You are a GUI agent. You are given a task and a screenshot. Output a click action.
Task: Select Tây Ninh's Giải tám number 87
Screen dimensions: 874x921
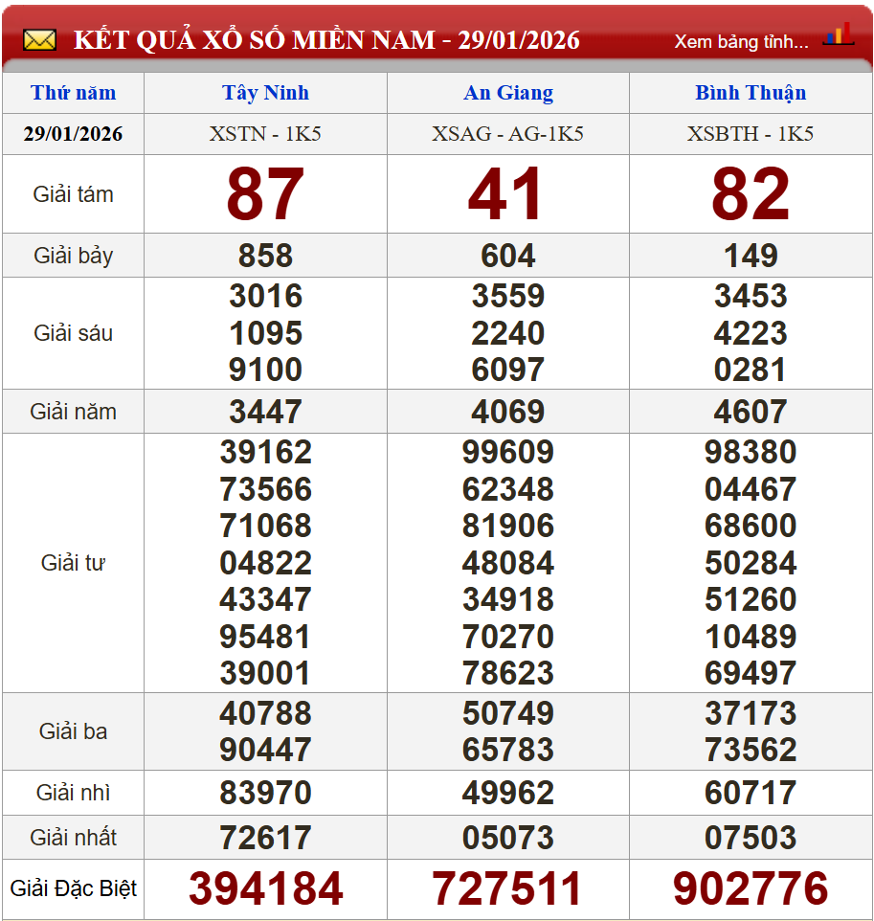point(265,194)
